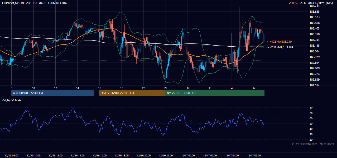This screenshot has width=337, height=158.
Task: Click the 183.233 price axis label
Action: [x=314, y=40]
